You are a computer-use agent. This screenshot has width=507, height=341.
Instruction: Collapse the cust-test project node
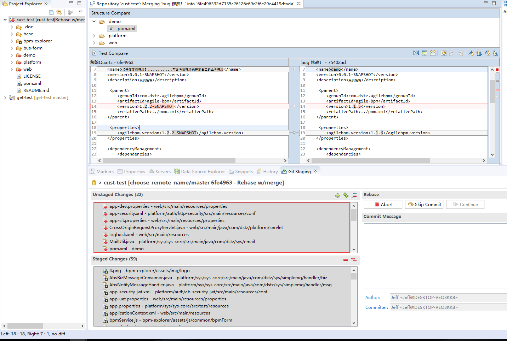click(x=5, y=20)
